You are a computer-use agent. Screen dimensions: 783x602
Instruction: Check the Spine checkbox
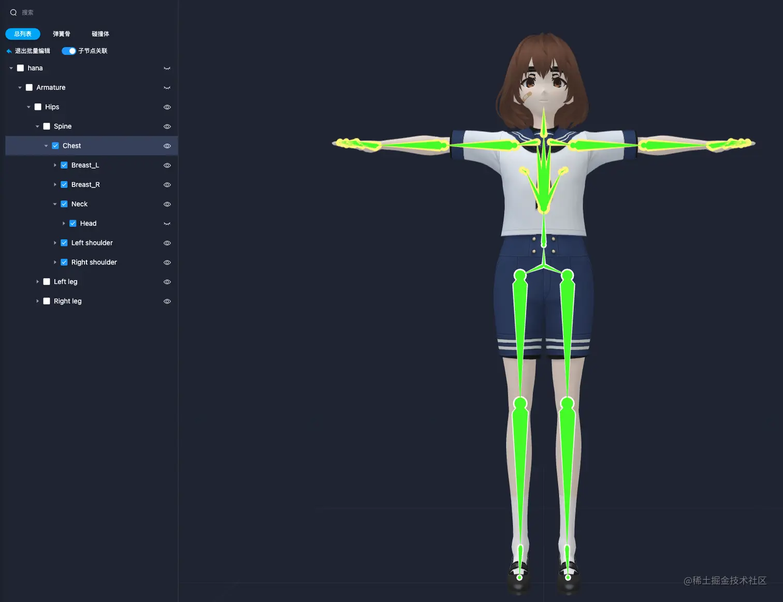pyautogui.click(x=47, y=126)
